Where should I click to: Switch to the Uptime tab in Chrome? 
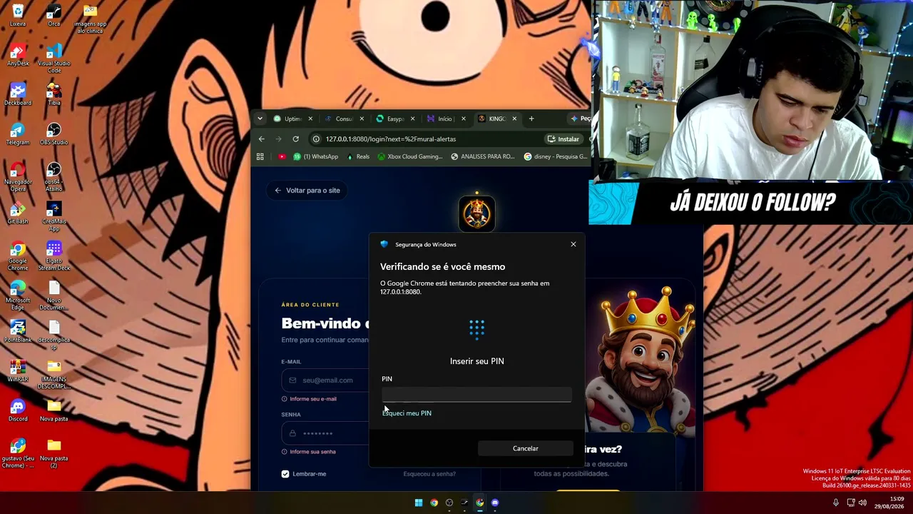[292, 119]
